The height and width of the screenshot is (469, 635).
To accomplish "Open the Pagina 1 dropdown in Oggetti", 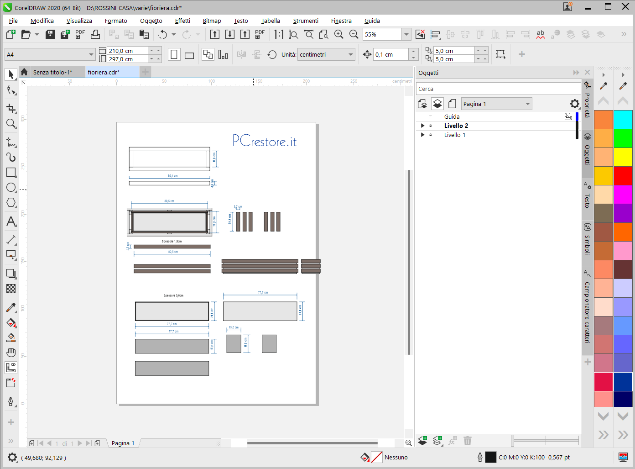I will (x=527, y=104).
